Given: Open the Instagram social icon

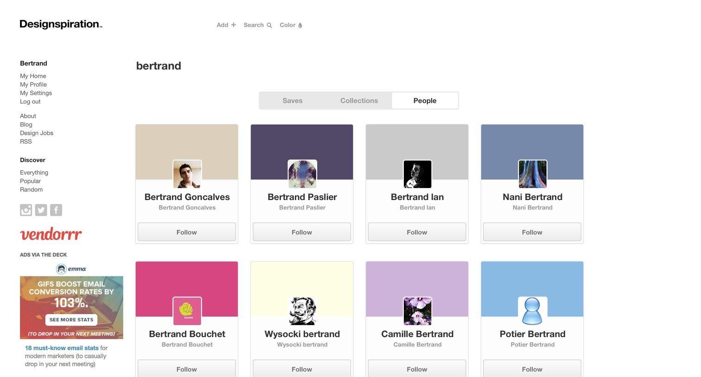Looking at the screenshot, I should click(26, 210).
